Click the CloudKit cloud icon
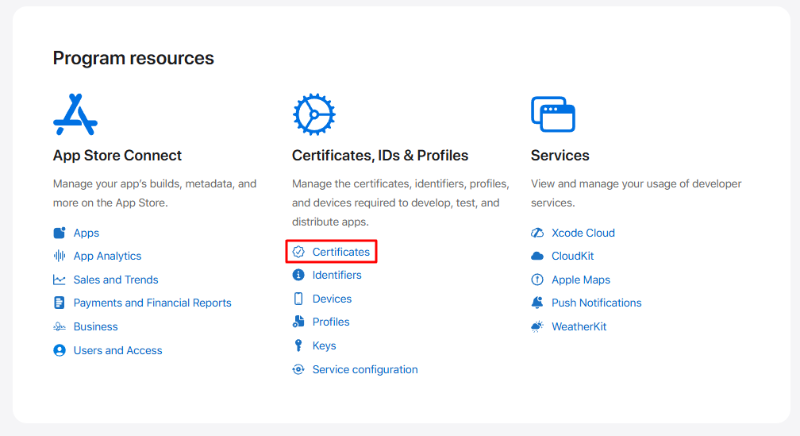 pos(537,256)
